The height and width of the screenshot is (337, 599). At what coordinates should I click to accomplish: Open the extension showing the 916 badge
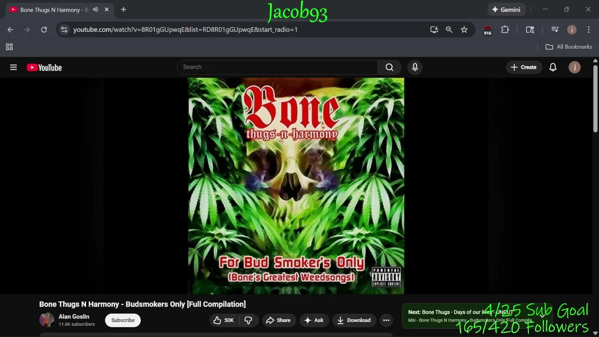pos(488,30)
